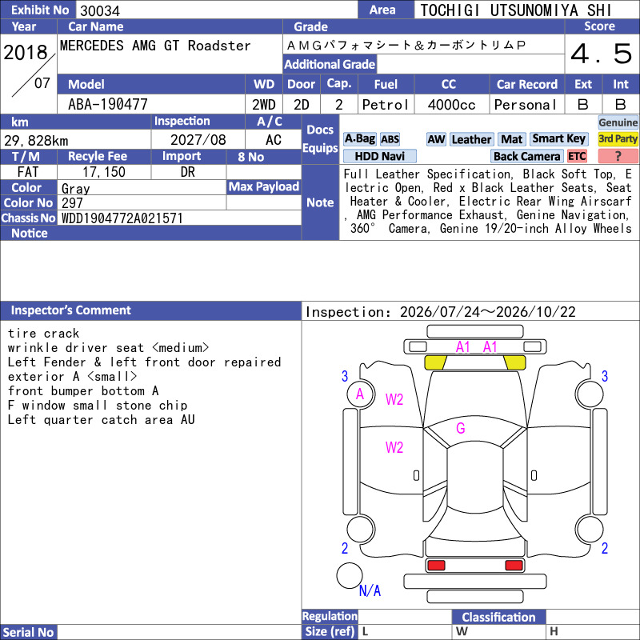Click car name MERCEDES AMG GT Roadster

tap(155, 46)
